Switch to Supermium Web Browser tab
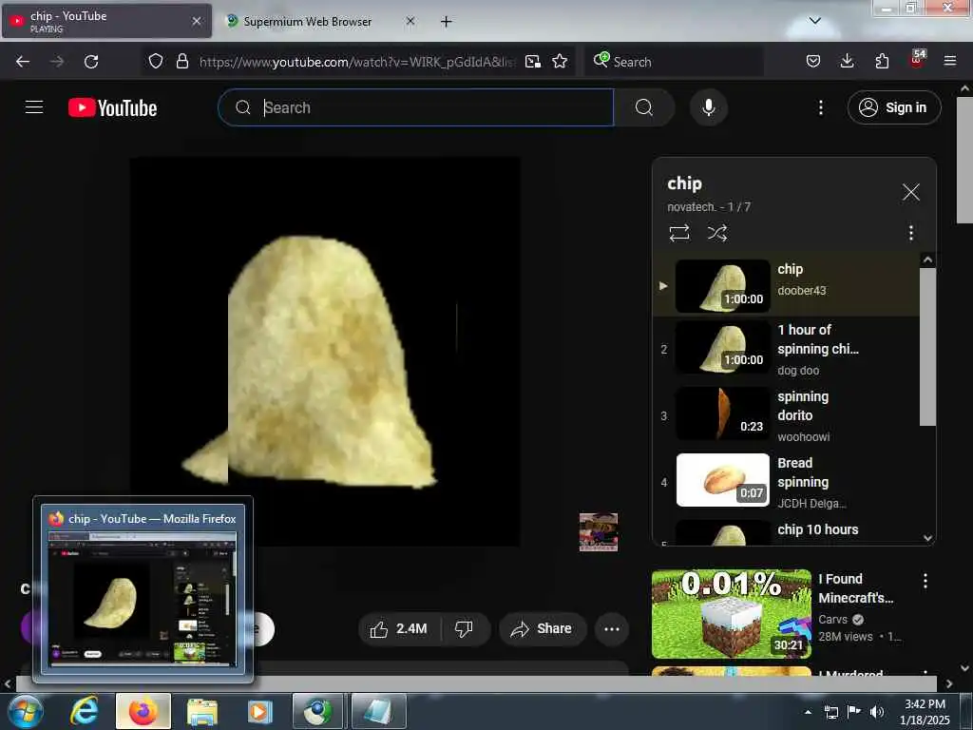The width and height of the screenshot is (973, 730). coord(309,21)
